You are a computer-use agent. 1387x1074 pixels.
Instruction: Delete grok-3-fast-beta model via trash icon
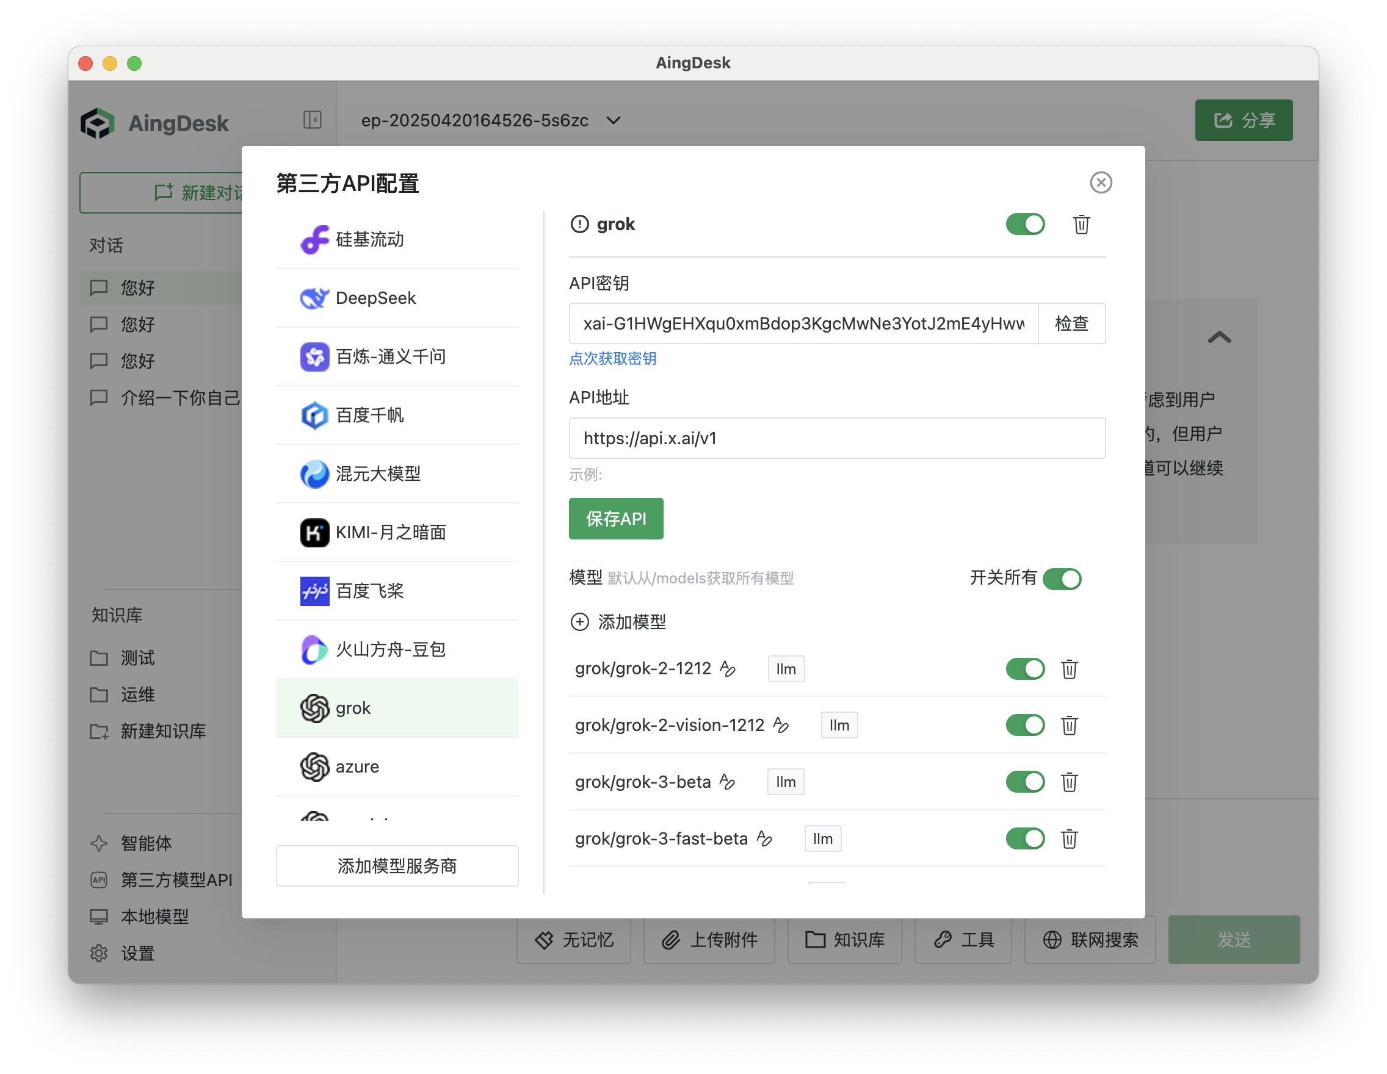click(1069, 839)
